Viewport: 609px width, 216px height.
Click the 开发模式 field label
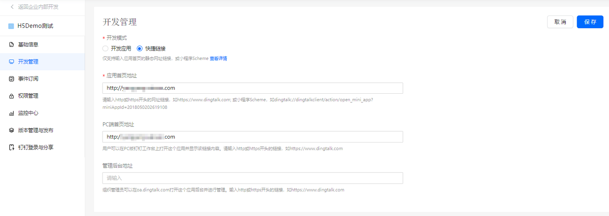click(x=117, y=37)
